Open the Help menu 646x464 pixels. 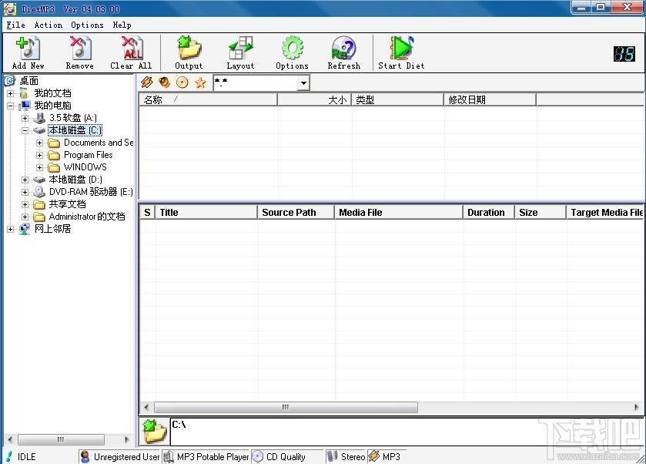122,25
